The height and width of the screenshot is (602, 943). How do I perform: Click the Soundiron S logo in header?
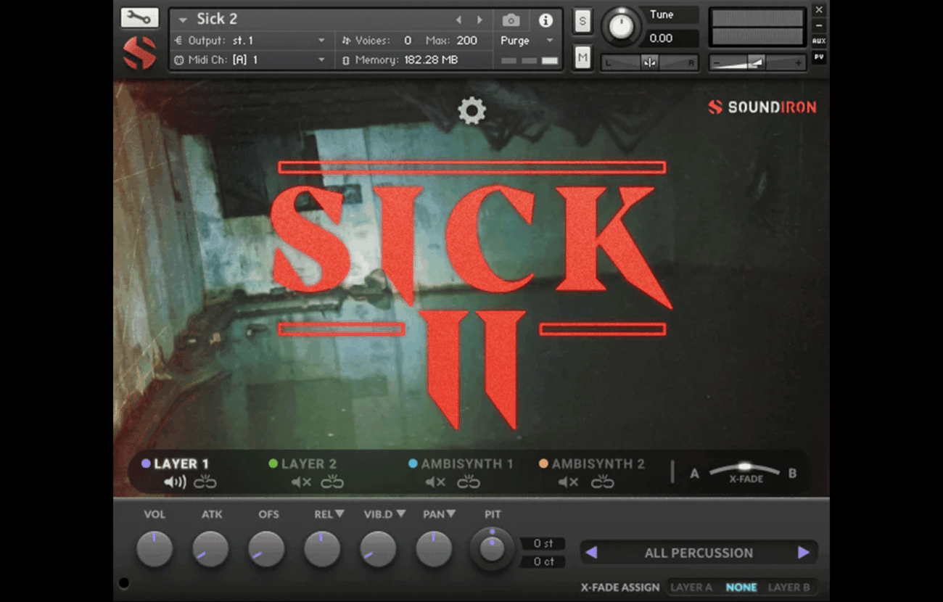click(x=139, y=54)
